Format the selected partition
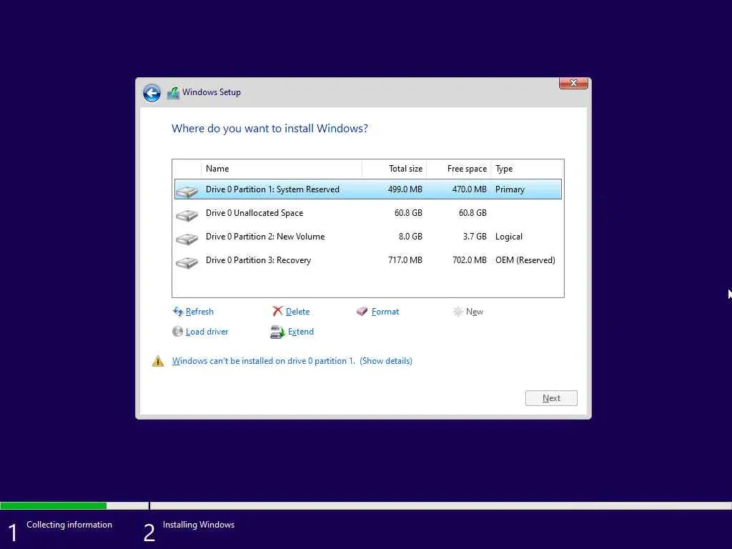732x549 pixels. [385, 312]
